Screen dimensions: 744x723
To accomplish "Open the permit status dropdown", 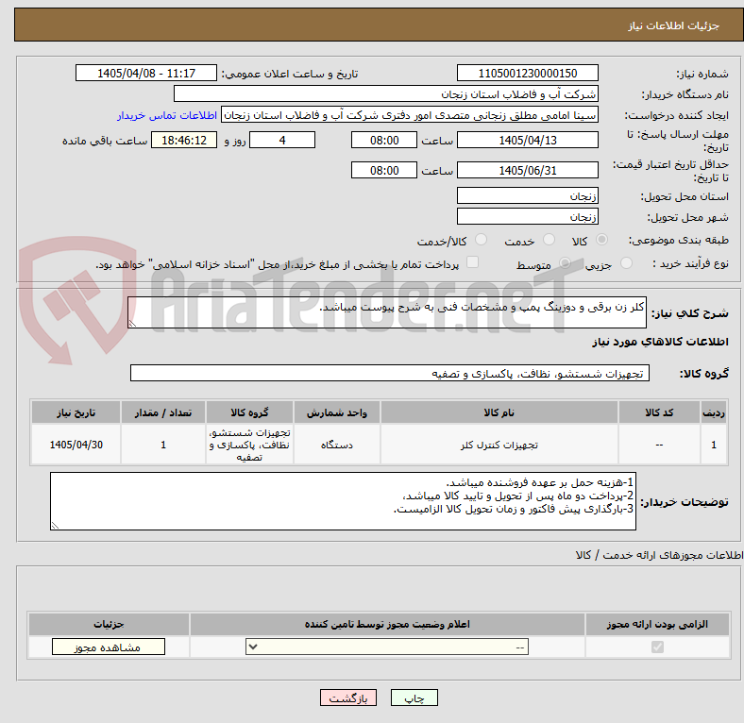I will tap(387, 647).
